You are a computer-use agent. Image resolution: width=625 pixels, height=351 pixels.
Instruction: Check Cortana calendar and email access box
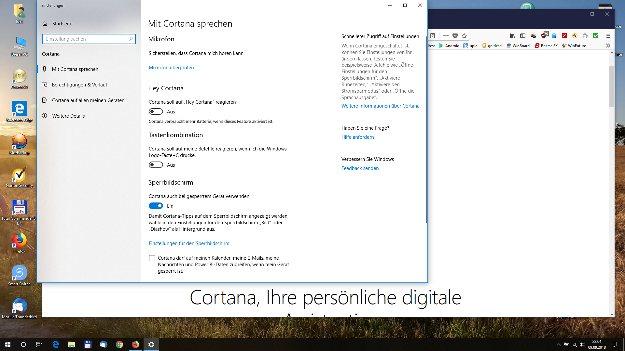tap(152, 258)
